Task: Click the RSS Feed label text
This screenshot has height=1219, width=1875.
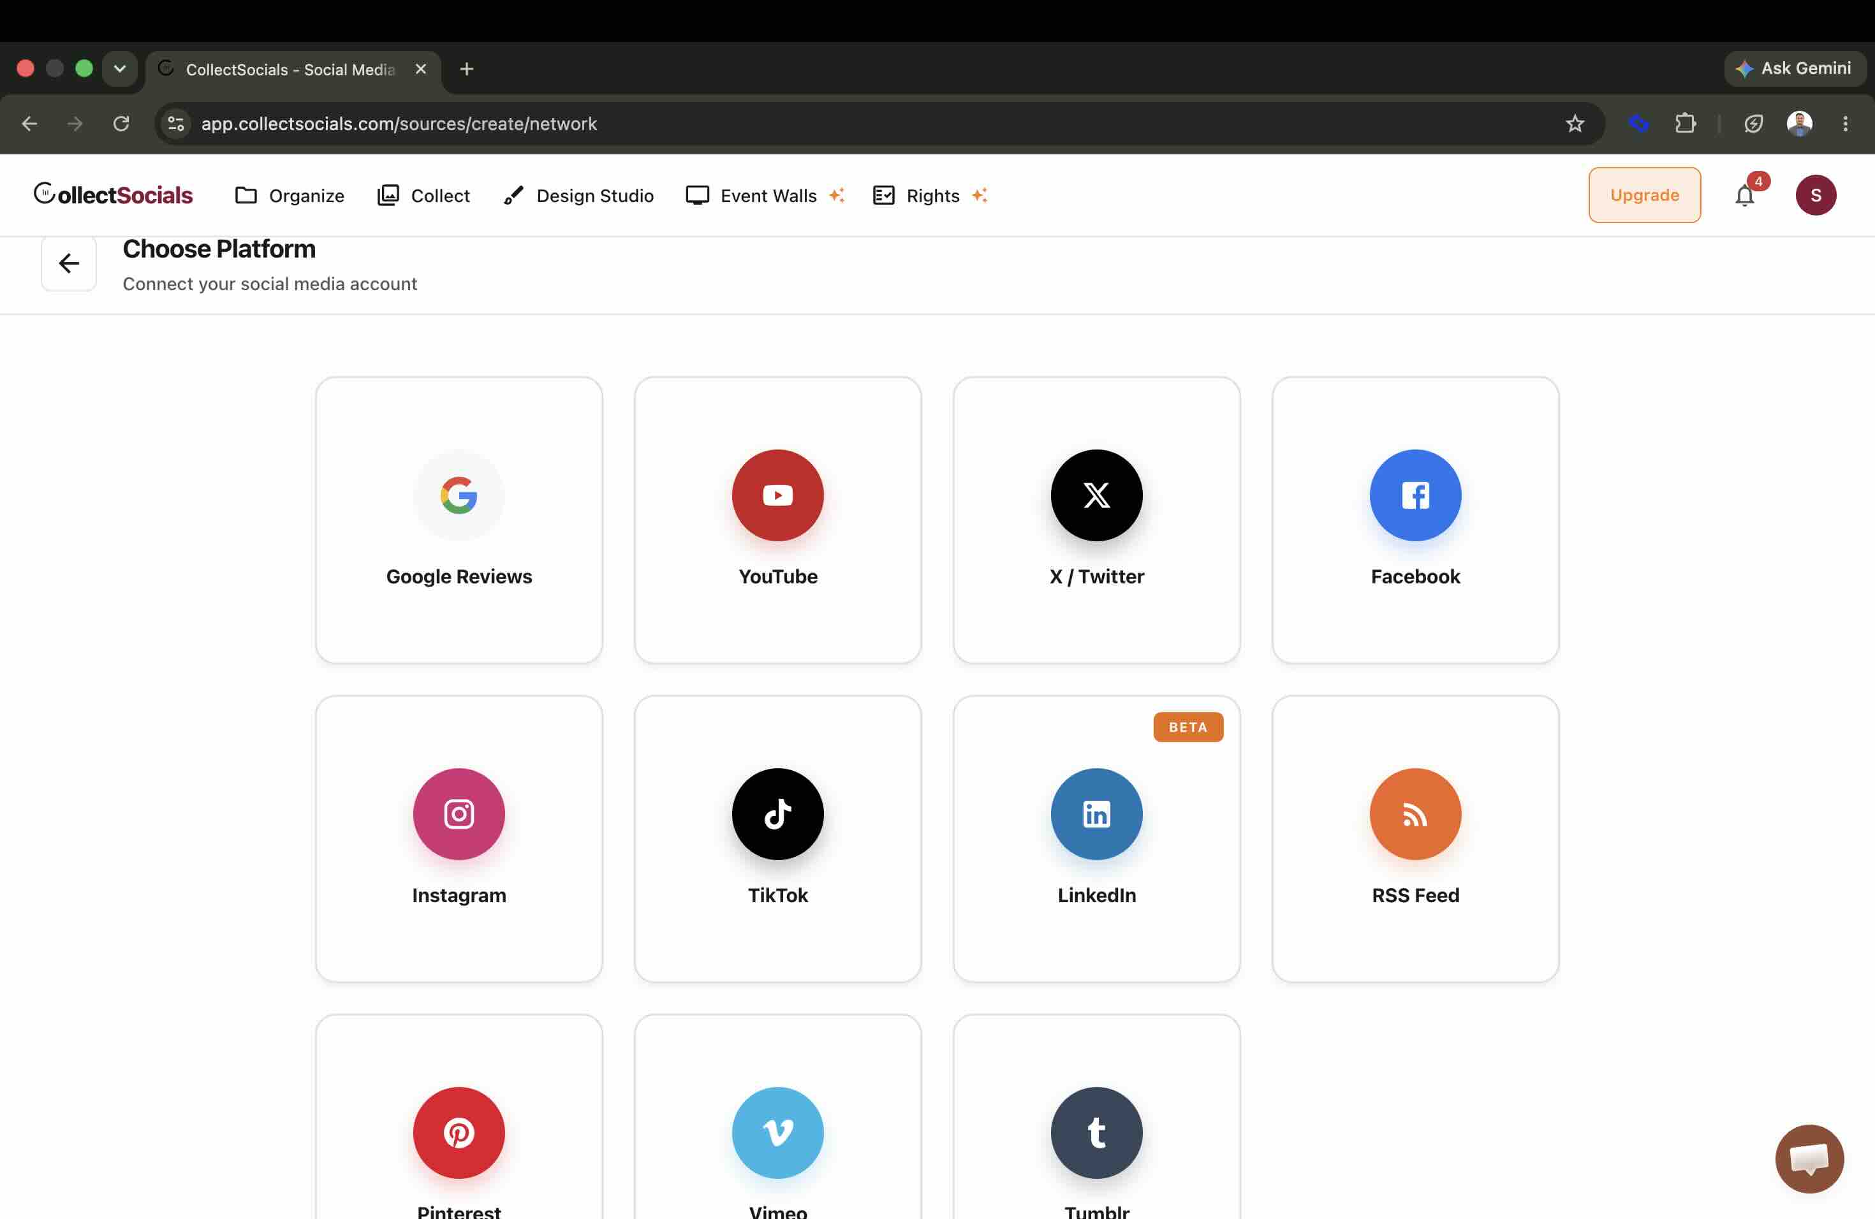Action: coord(1415,895)
